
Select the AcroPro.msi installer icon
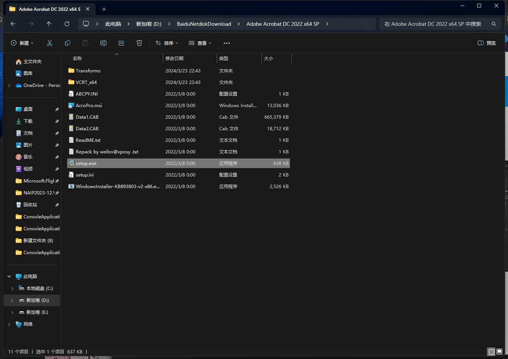(71, 106)
